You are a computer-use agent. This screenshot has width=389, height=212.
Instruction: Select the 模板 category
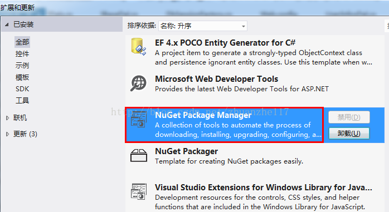click(x=22, y=77)
